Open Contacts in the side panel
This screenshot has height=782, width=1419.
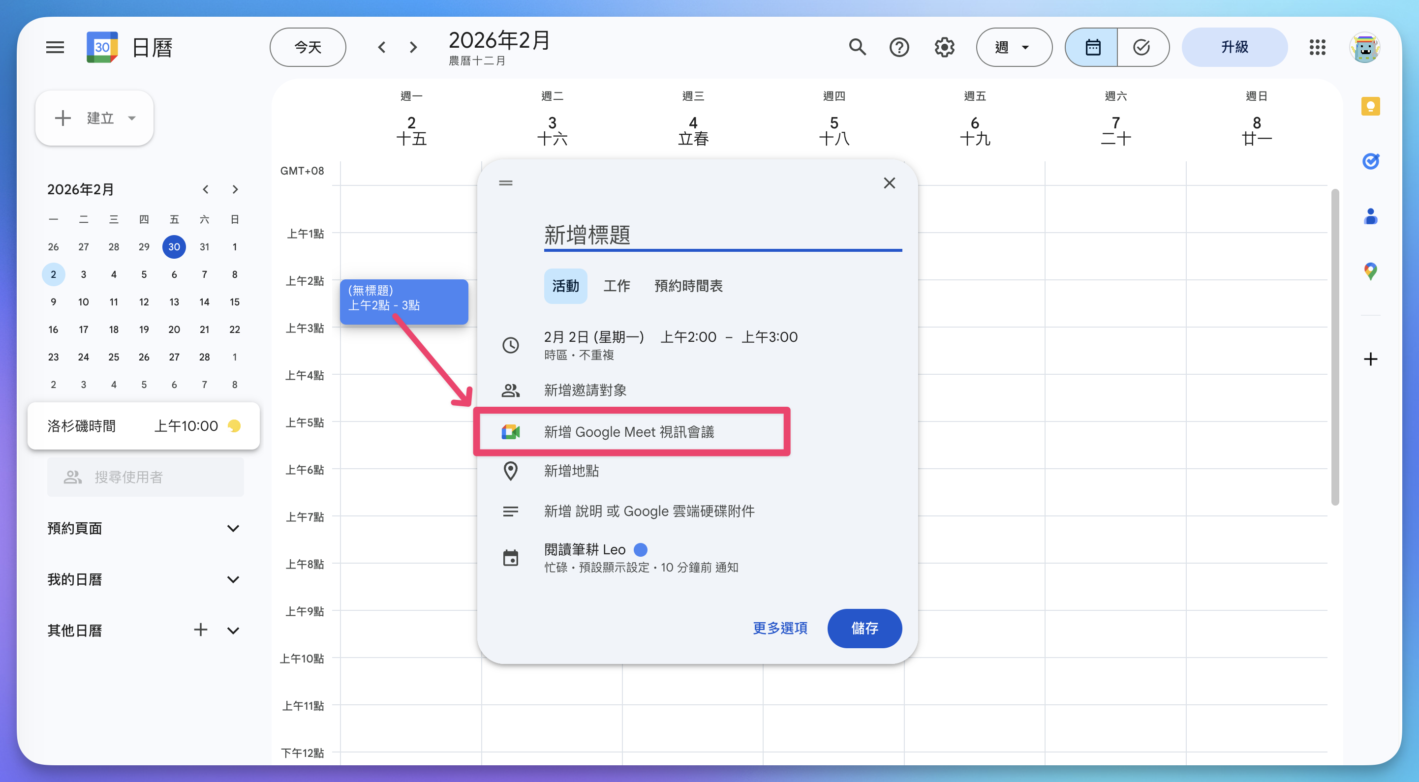pos(1370,216)
